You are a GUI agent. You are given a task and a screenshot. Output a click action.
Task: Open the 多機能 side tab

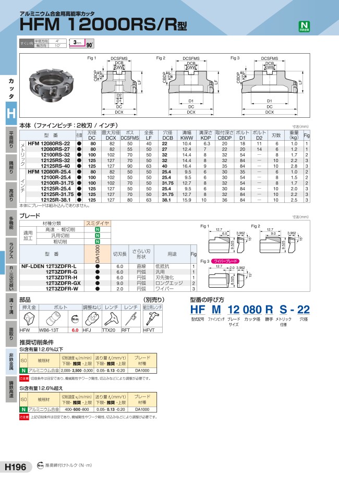coord(10,223)
